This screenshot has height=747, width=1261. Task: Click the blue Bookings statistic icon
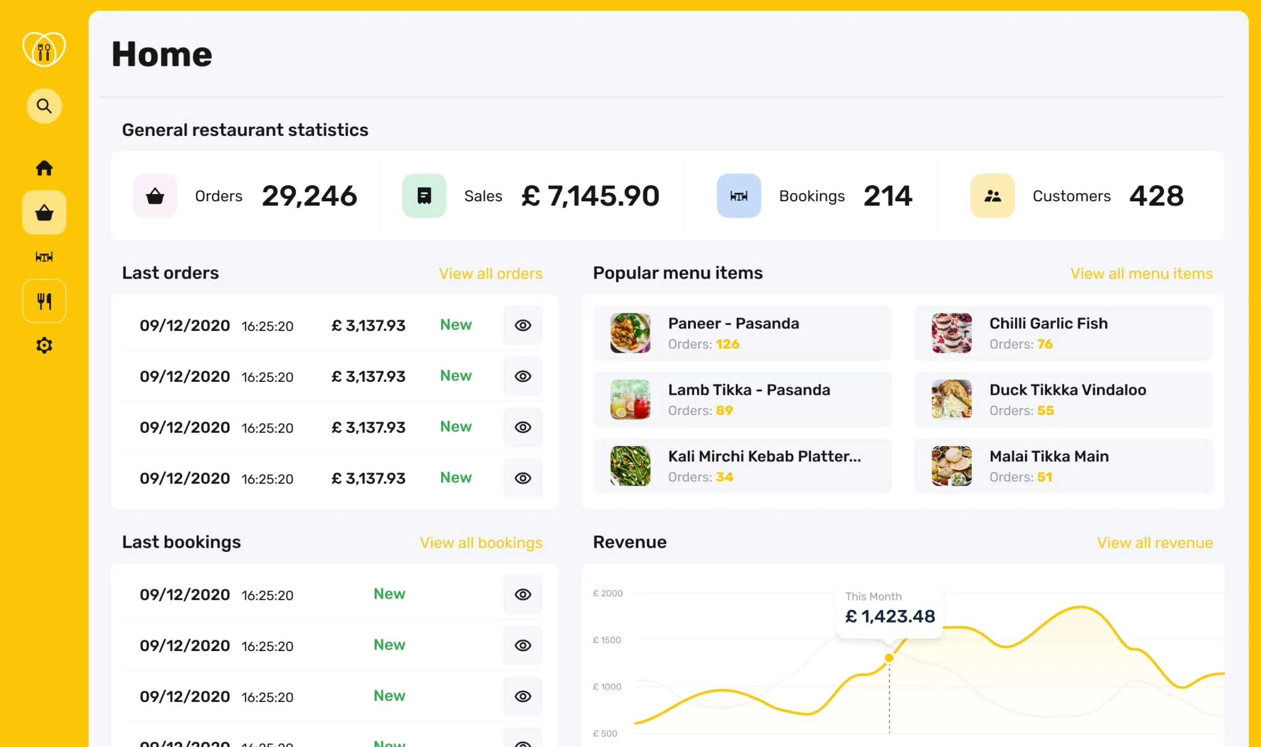(738, 196)
